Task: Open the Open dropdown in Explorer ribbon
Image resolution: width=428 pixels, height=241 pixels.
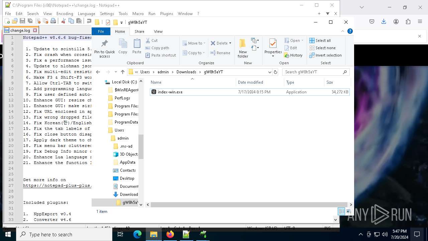Action: click(x=294, y=41)
